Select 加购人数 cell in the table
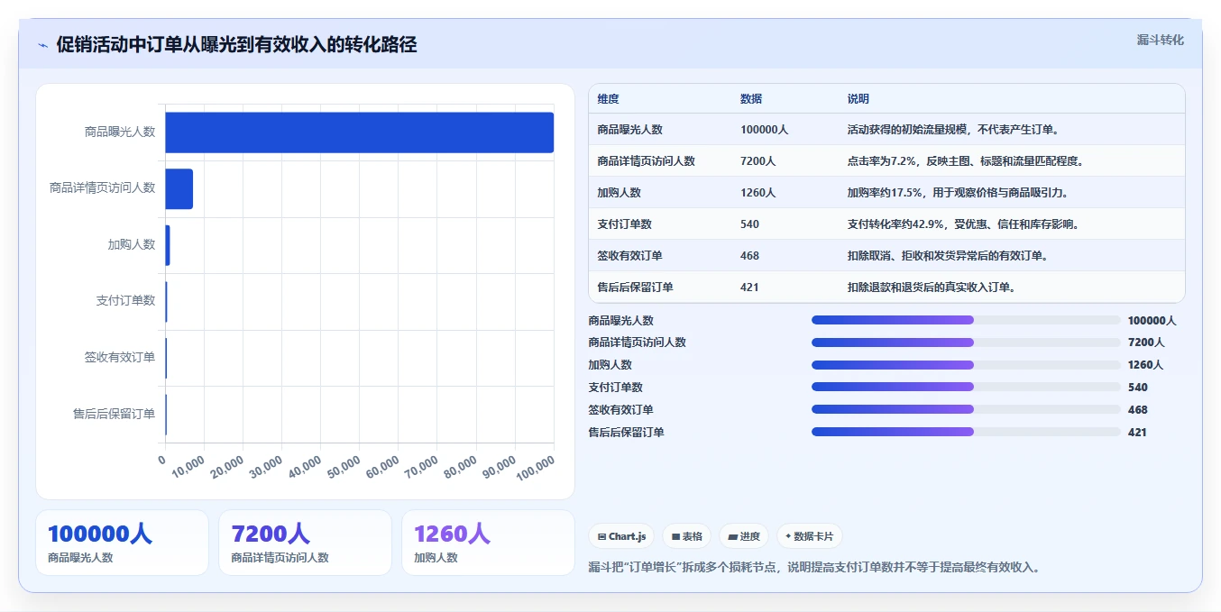Image resolution: width=1221 pixels, height=612 pixels. [x=619, y=193]
